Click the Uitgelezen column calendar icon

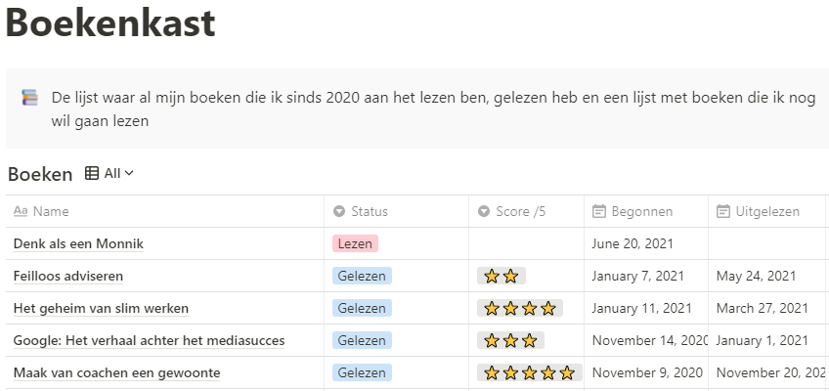[723, 211]
